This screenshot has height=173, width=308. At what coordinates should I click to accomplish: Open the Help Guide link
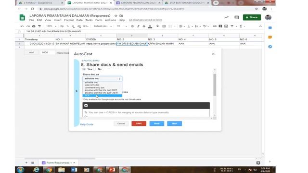click(87, 124)
